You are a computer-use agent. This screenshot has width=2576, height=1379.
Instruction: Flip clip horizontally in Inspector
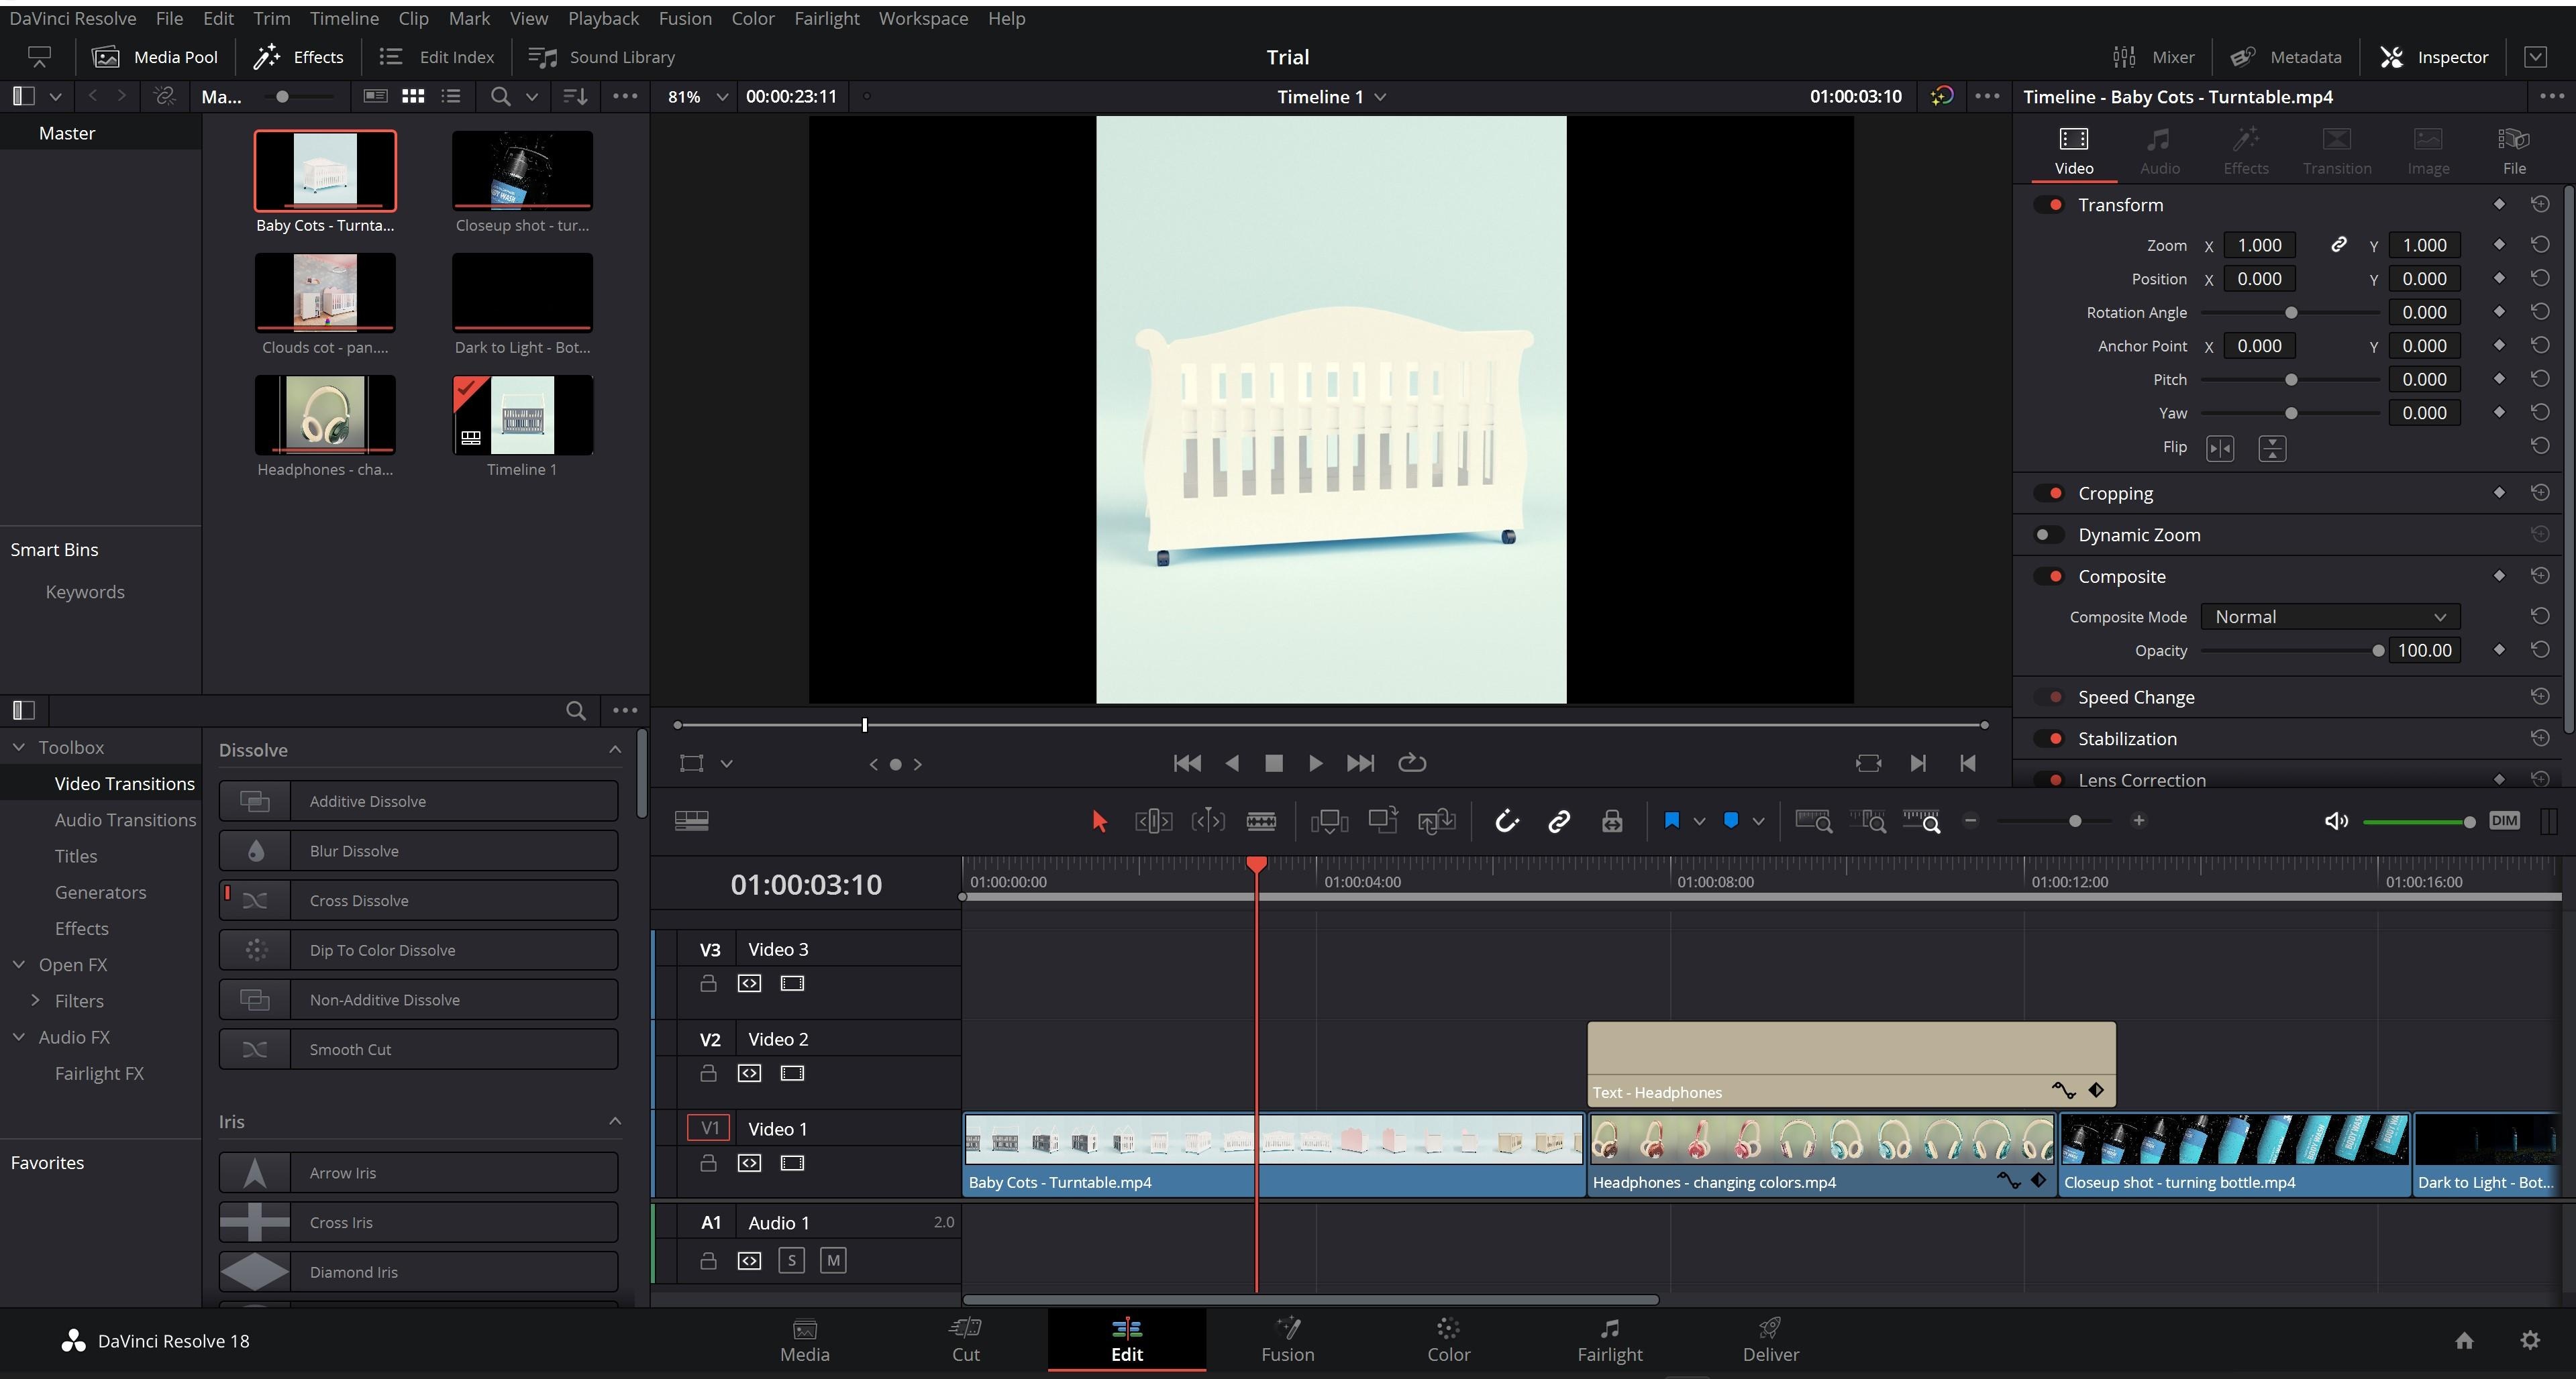click(x=2220, y=449)
